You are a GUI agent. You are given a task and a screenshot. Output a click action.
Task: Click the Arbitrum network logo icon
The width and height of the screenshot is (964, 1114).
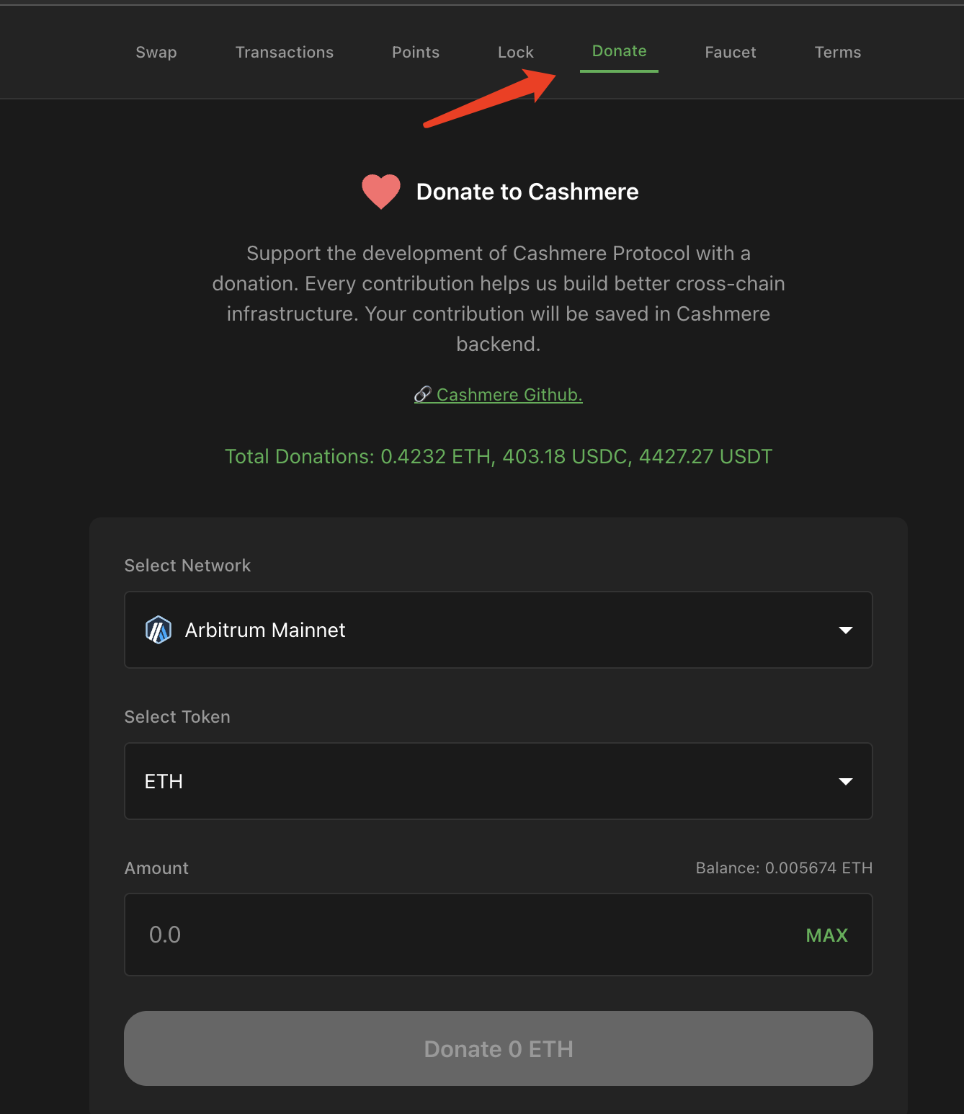[x=159, y=630]
